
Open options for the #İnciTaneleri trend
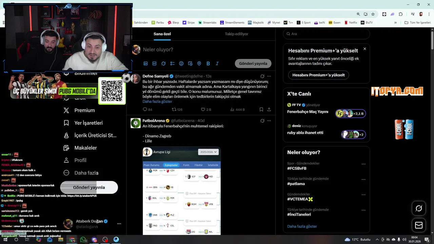[363, 210]
